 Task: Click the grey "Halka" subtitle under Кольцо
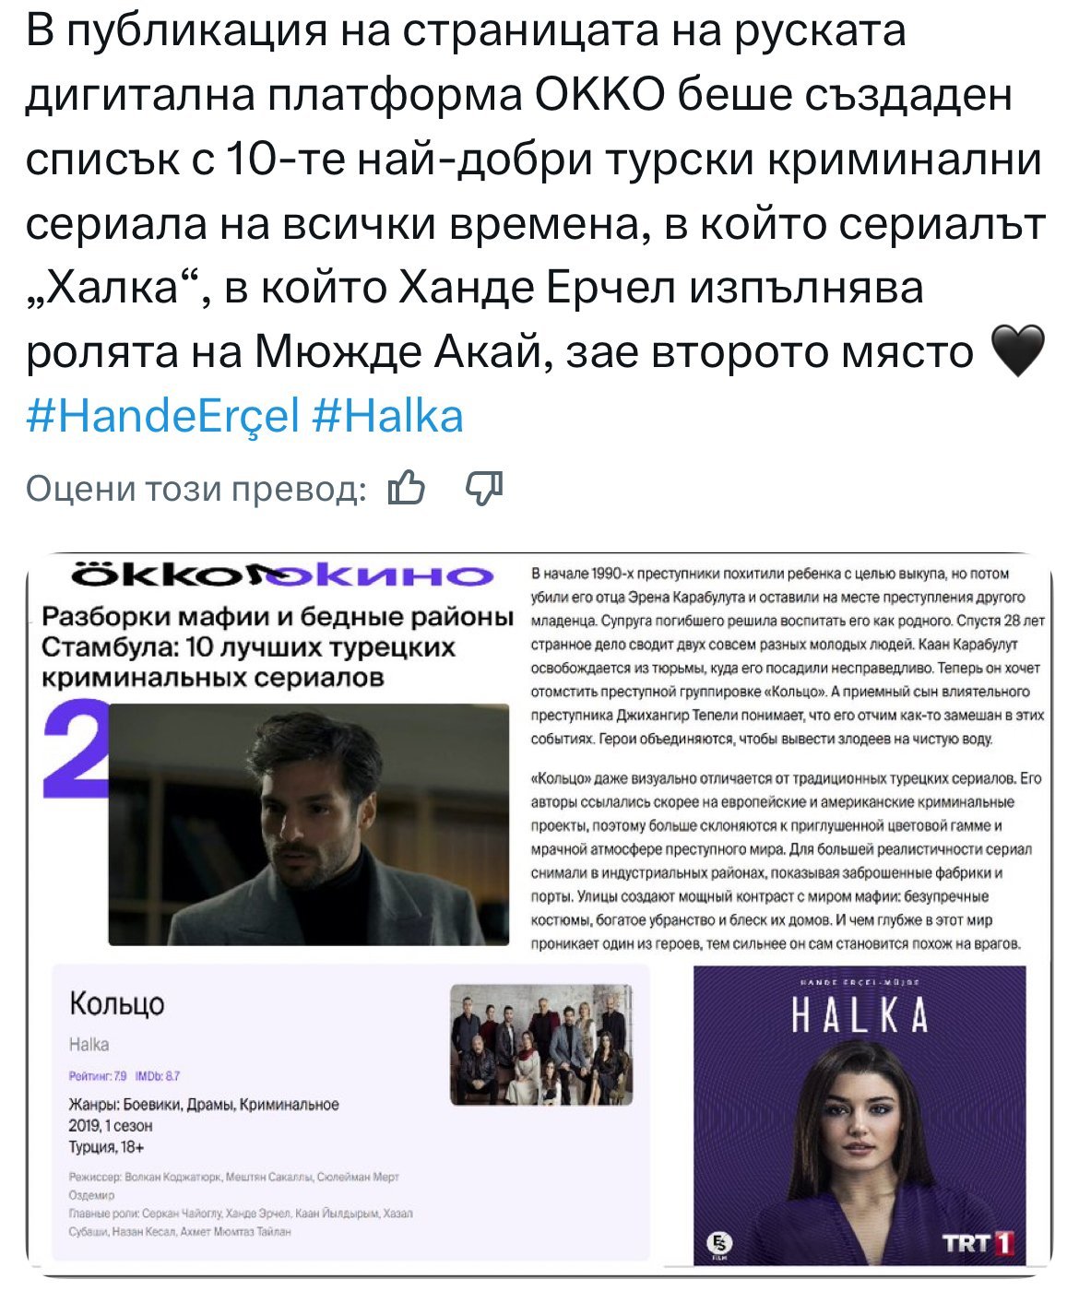(89, 1045)
